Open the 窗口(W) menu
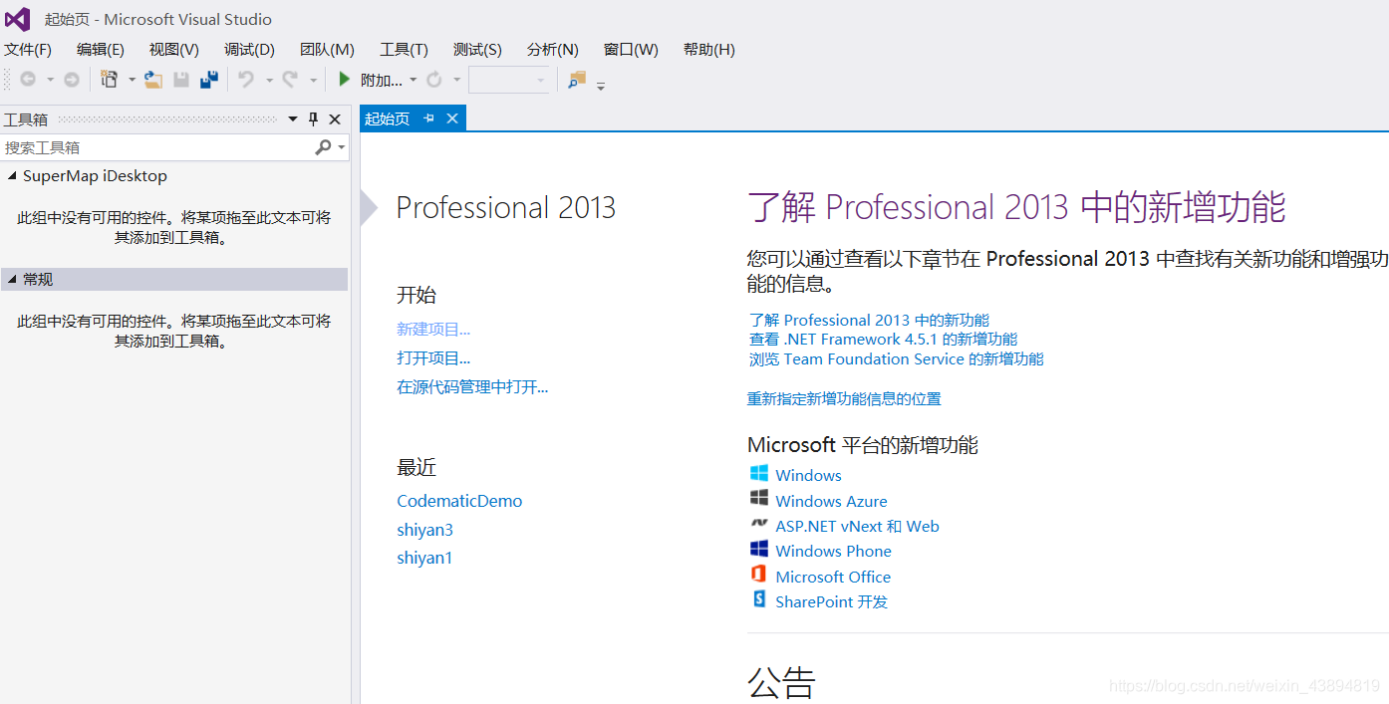The image size is (1389, 704). tap(631, 50)
